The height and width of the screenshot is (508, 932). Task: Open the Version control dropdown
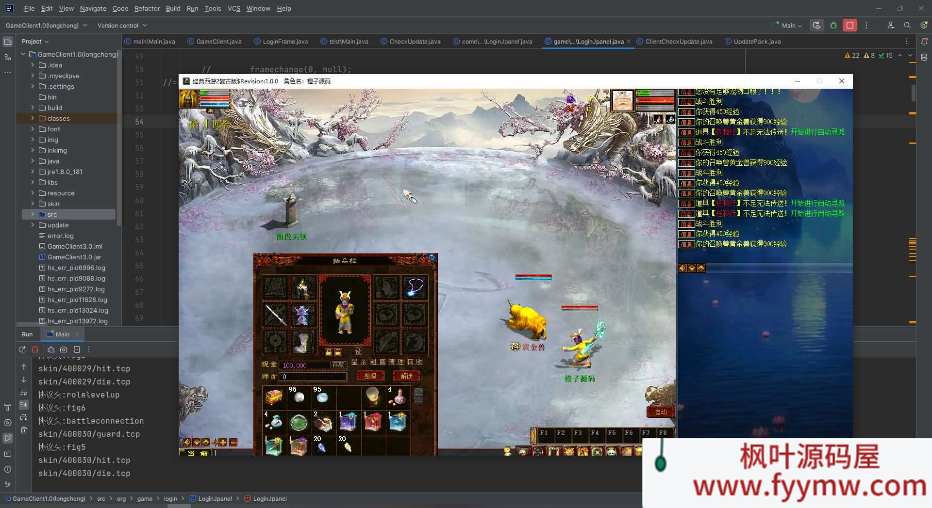tap(122, 25)
